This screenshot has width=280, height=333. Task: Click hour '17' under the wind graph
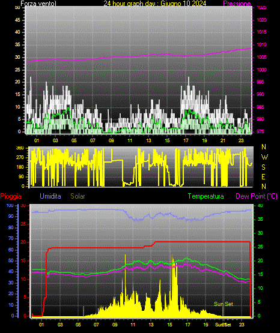(186, 140)
